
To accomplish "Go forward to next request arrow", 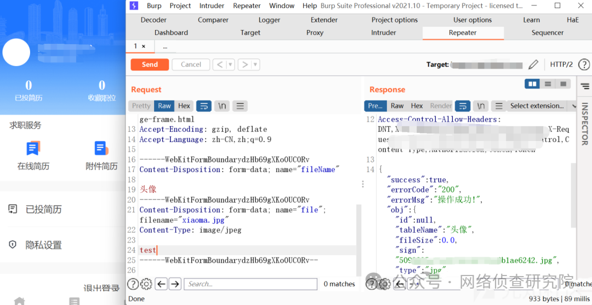I will point(245,64).
